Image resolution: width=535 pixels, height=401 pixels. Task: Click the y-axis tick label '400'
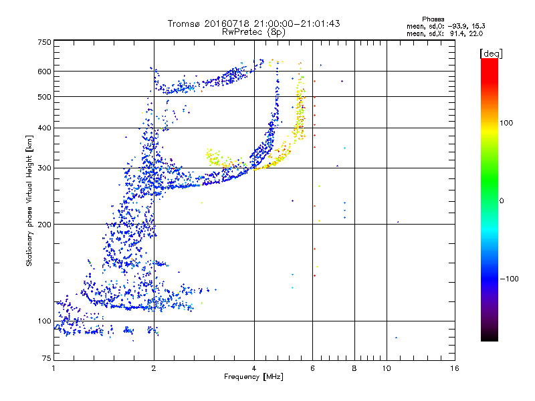tap(44, 128)
